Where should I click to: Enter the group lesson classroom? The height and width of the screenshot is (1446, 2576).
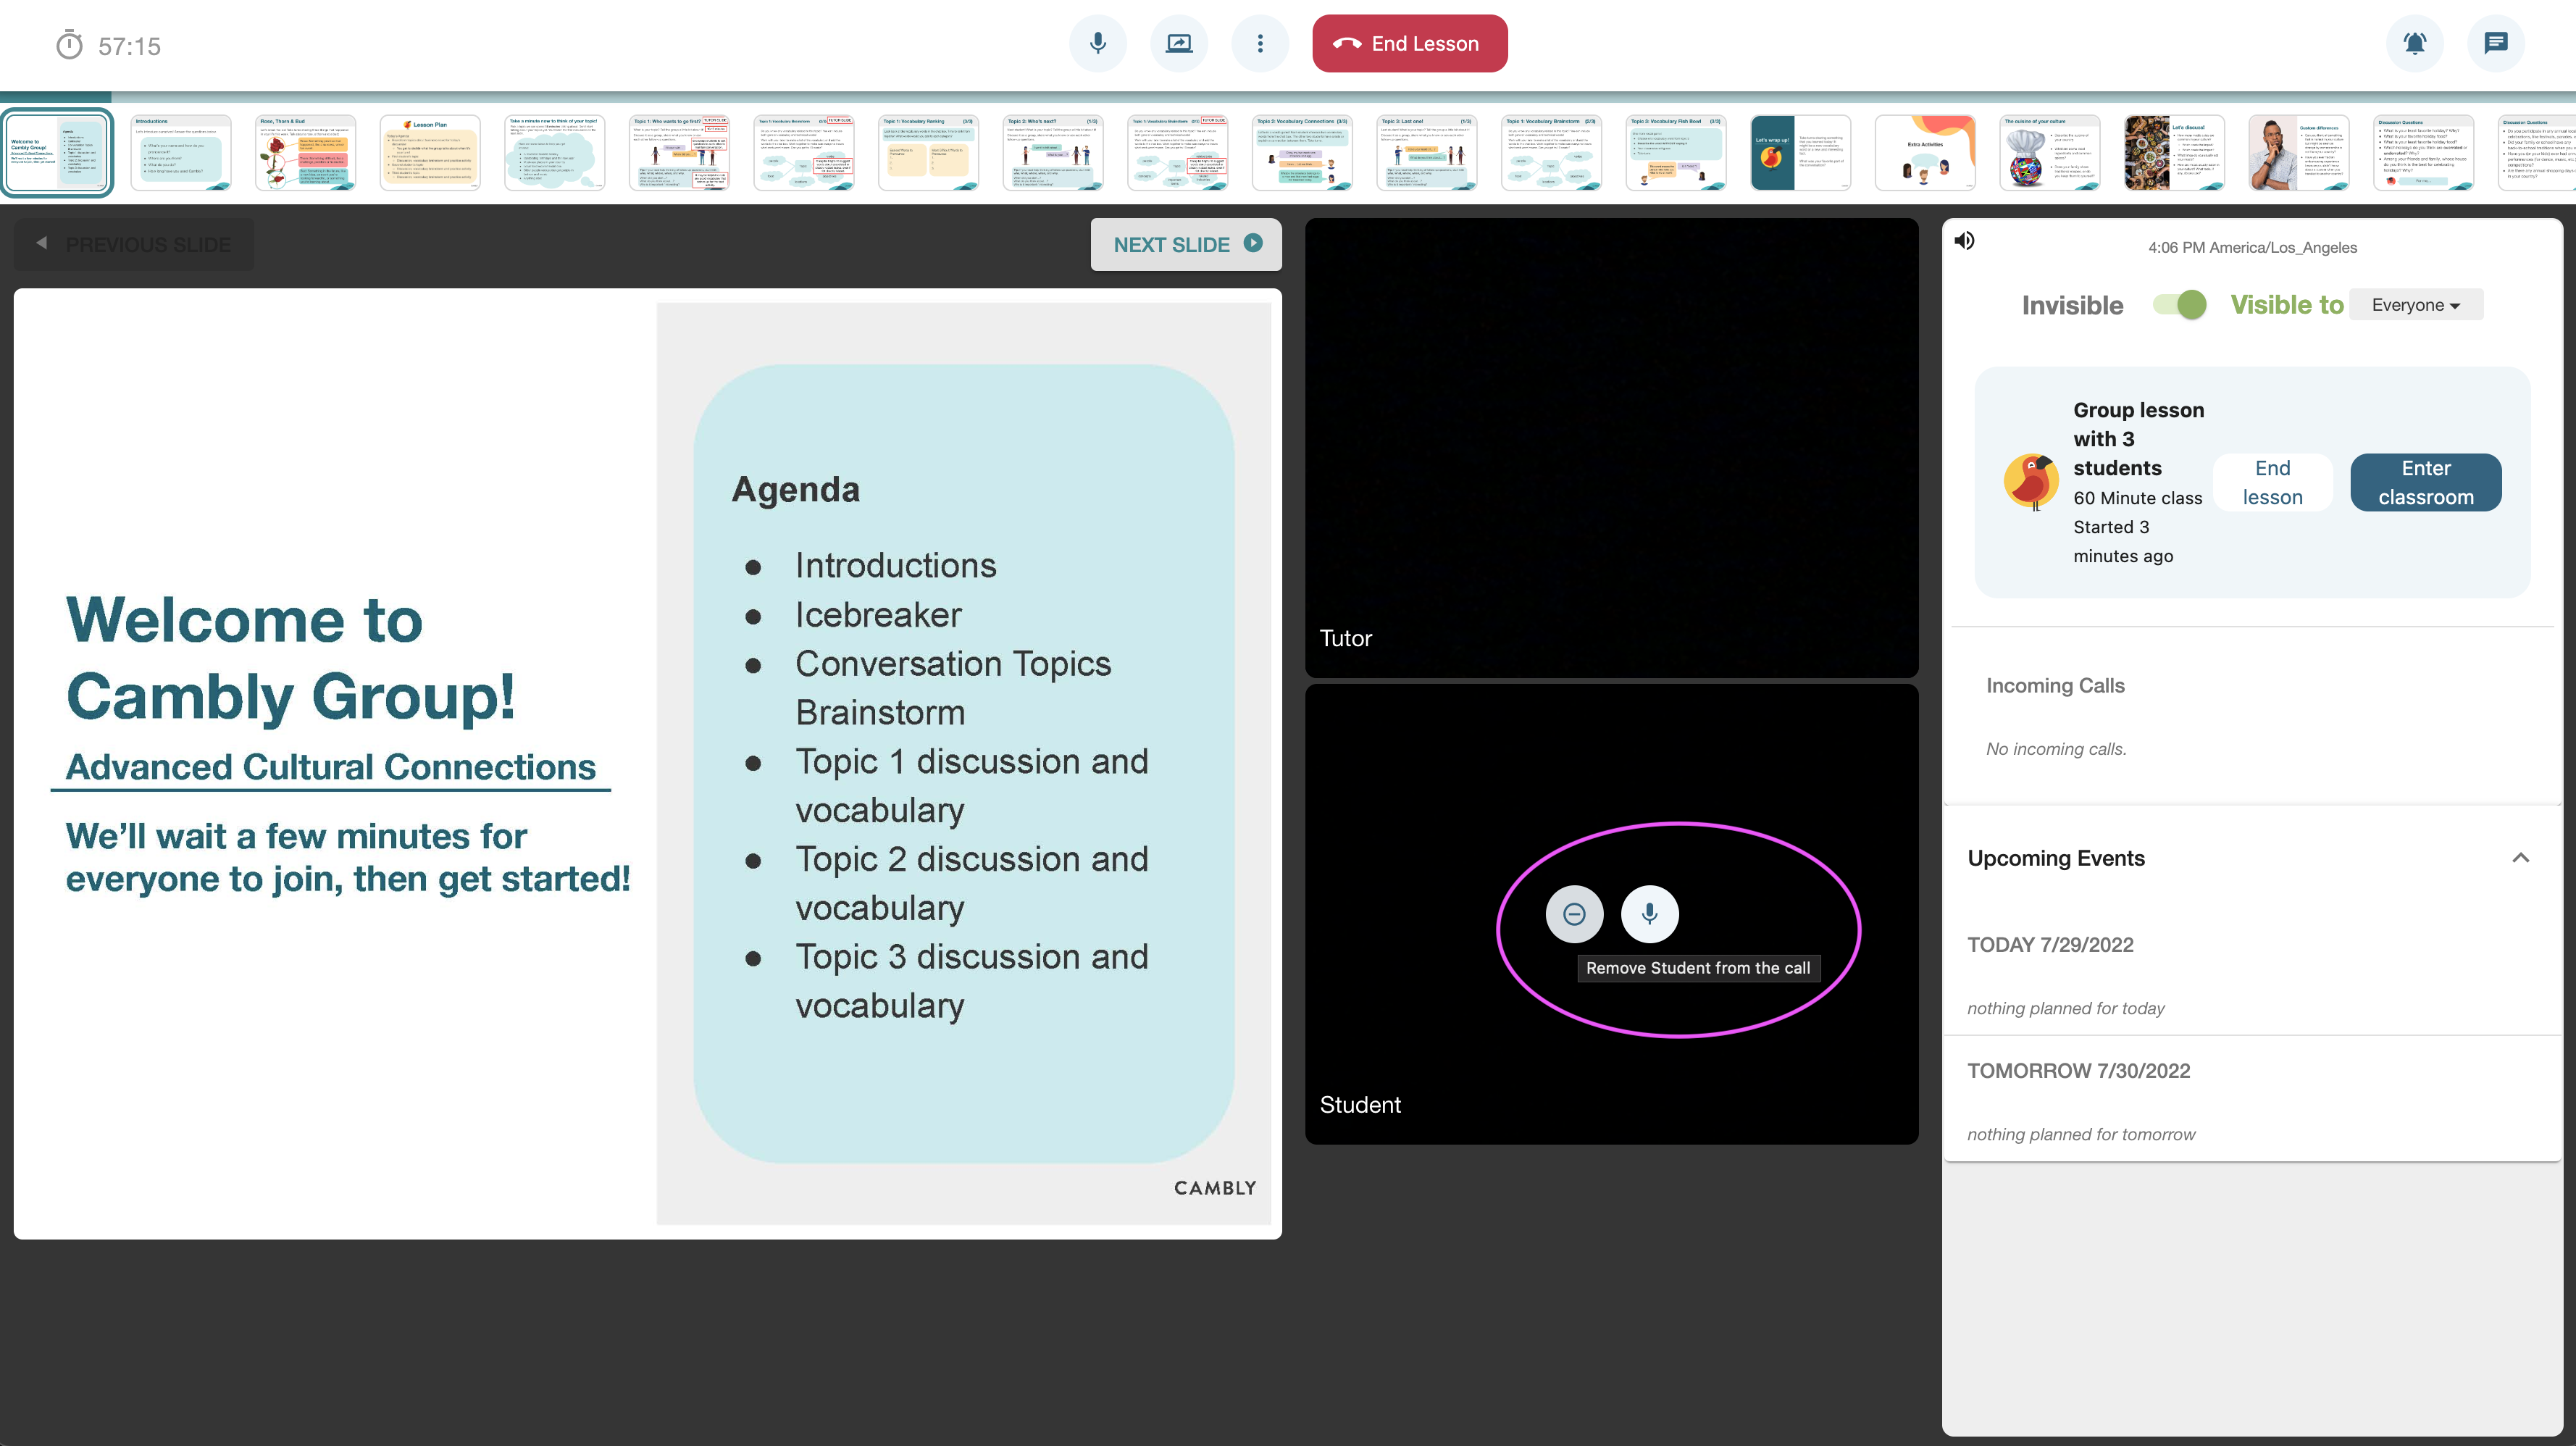(2425, 482)
